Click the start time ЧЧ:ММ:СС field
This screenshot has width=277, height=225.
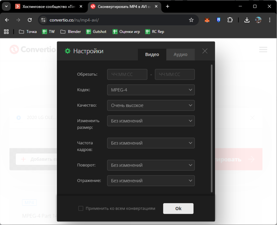pyautogui.click(x=127, y=74)
